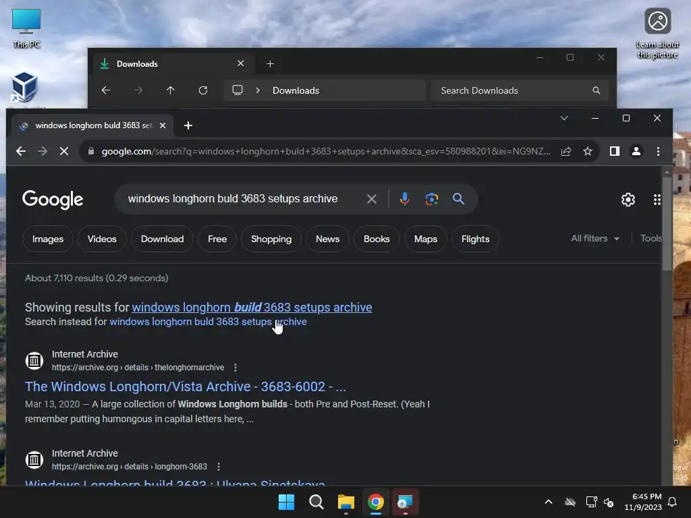Open archive.org thelonghornarchive URL line
Screen dimensions: 691x518
coord(138,368)
